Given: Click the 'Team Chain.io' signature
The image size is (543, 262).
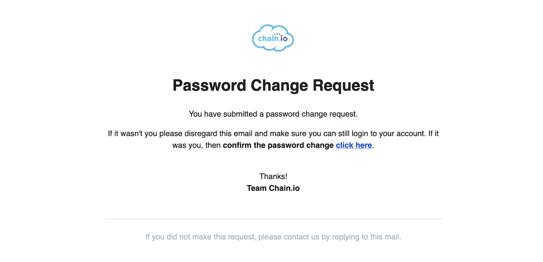Looking at the screenshot, I should [273, 188].
